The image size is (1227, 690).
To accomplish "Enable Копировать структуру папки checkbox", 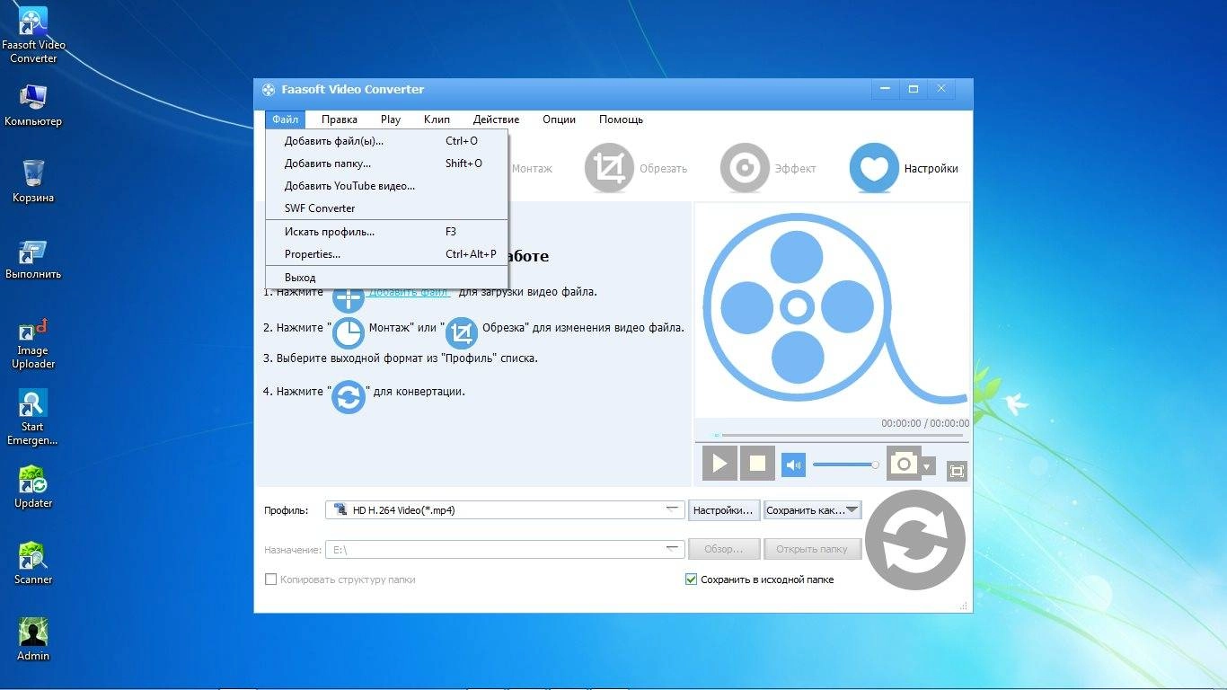I will [270, 579].
